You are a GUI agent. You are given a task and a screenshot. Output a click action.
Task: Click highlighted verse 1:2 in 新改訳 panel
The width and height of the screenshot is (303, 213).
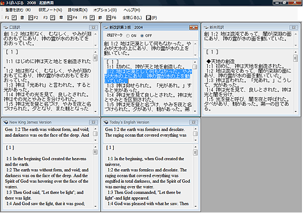click(148, 76)
